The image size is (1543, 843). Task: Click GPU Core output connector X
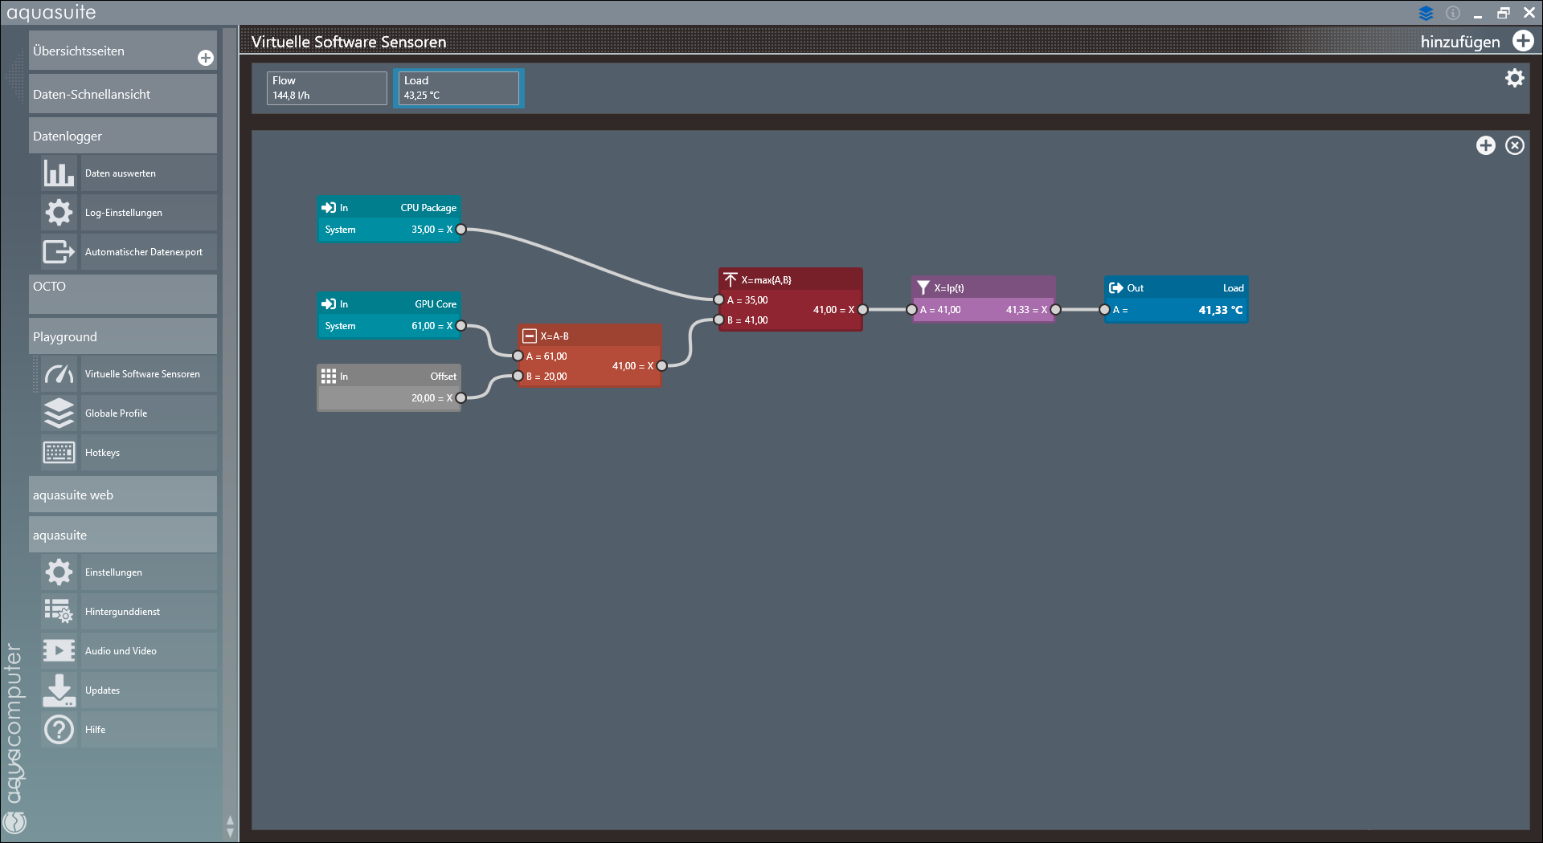coord(461,326)
